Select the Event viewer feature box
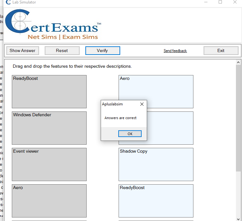Screen dimensions: 242x221 [49, 164]
